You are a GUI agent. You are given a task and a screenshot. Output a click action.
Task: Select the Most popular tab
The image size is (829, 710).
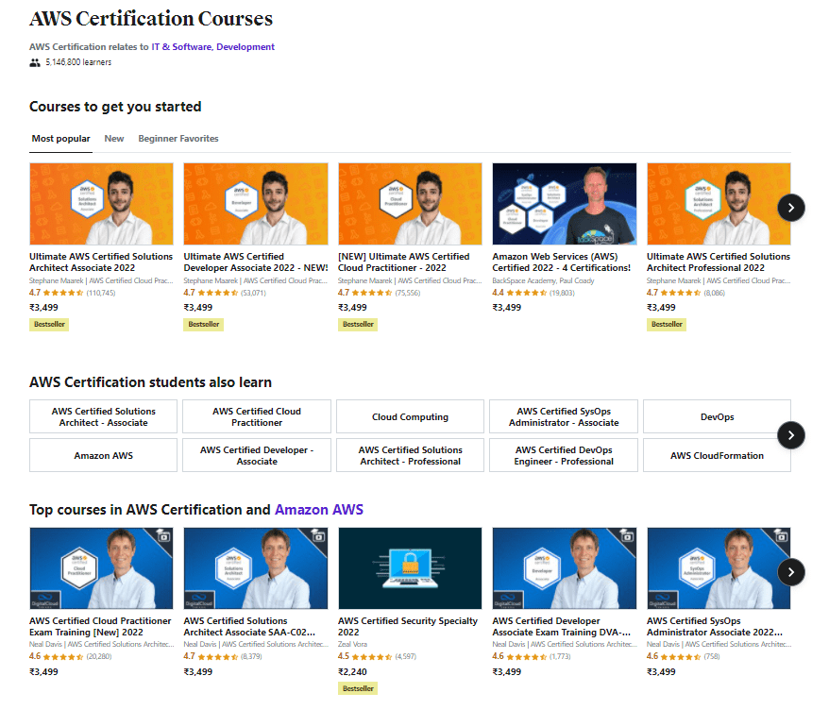tap(60, 139)
